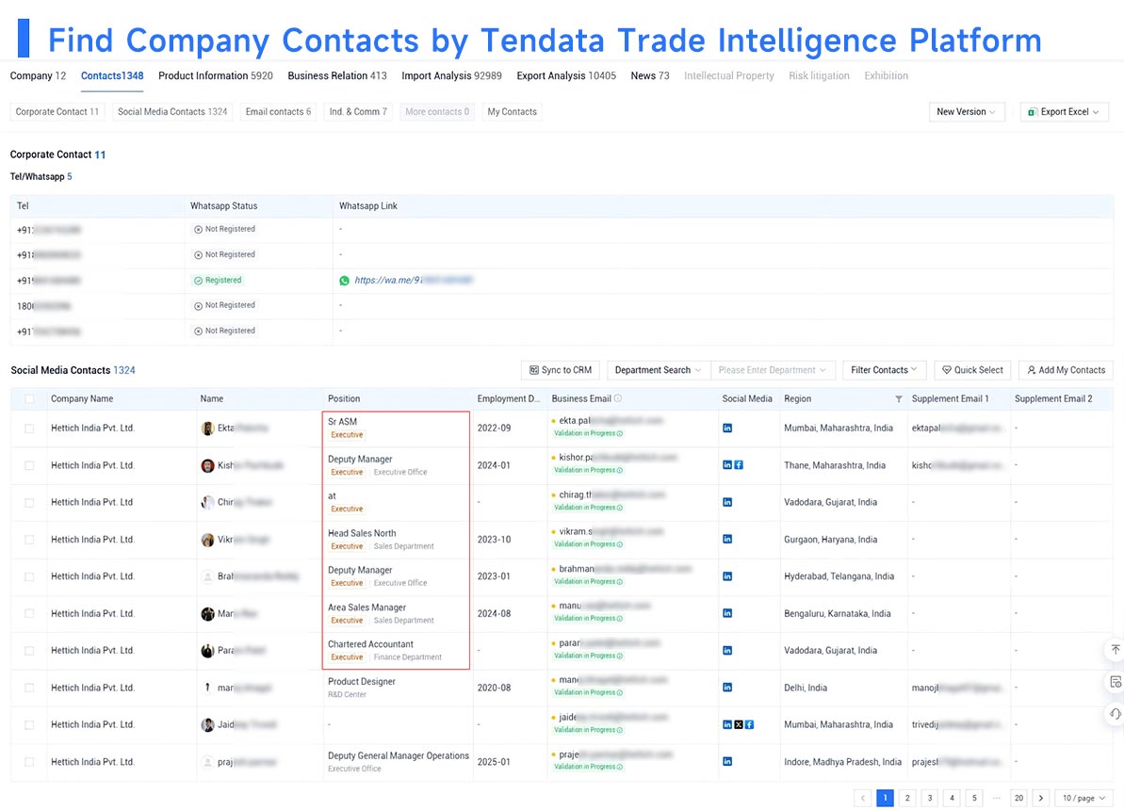Go to page 2 in pagination
The image size is (1124, 810).
tap(907, 798)
